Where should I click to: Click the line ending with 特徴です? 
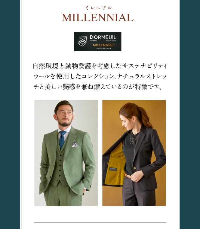pos(98,87)
